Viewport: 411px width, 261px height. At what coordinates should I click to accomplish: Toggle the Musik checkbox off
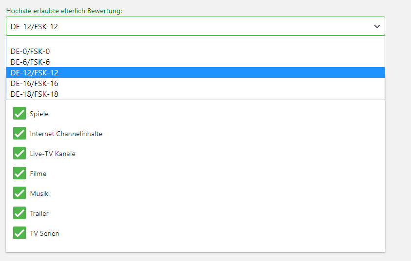pyautogui.click(x=20, y=193)
